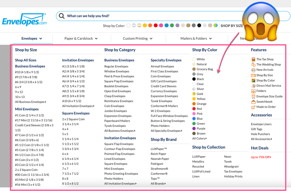Choose the Grocery Bag color dot
This screenshot has height=191, width=291.
tap(194, 69)
